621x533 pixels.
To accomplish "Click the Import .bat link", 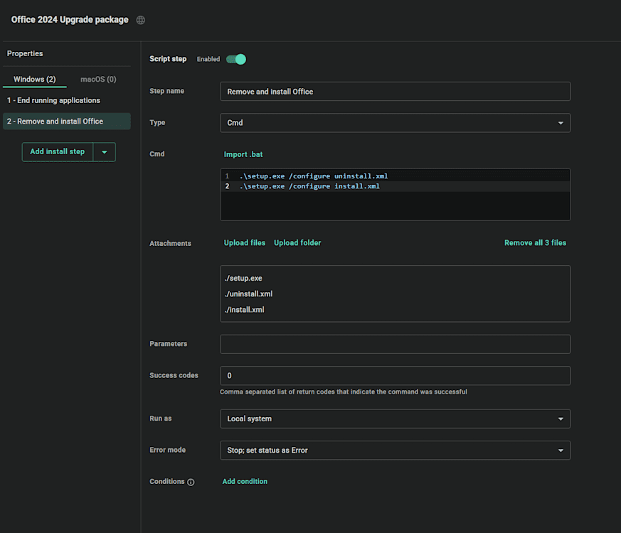I will coord(243,154).
